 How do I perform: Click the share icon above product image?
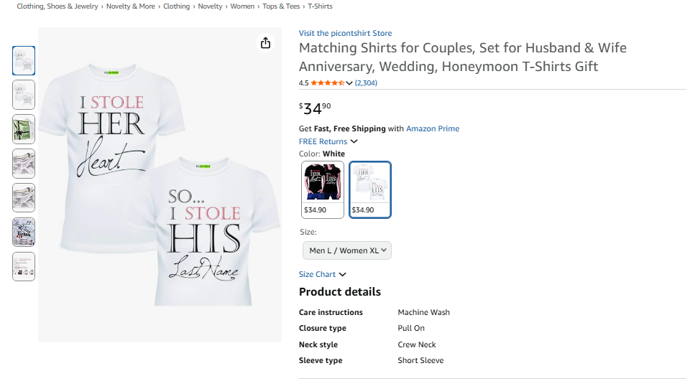tap(265, 43)
